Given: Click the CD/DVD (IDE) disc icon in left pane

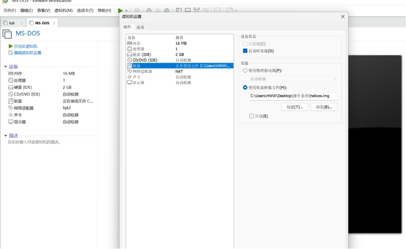Looking at the screenshot, I should pyautogui.click(x=11, y=94).
